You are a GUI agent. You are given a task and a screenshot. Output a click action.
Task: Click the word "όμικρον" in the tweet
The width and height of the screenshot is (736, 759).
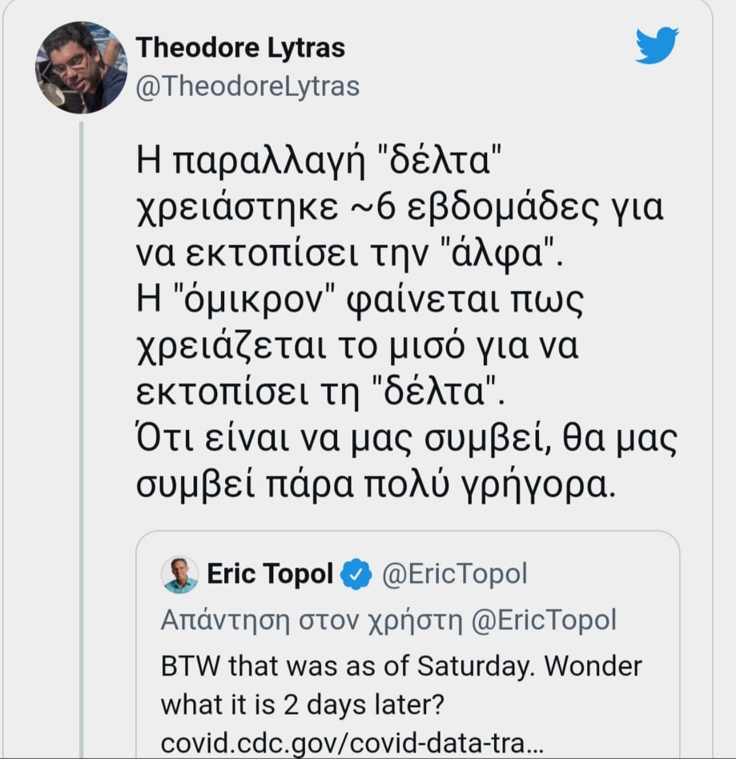pyautogui.click(x=268, y=304)
